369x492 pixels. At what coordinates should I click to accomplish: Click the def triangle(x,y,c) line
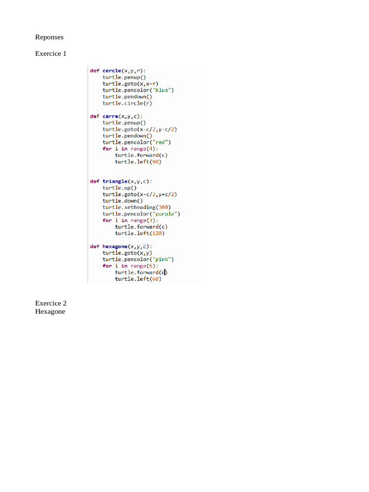point(121,181)
